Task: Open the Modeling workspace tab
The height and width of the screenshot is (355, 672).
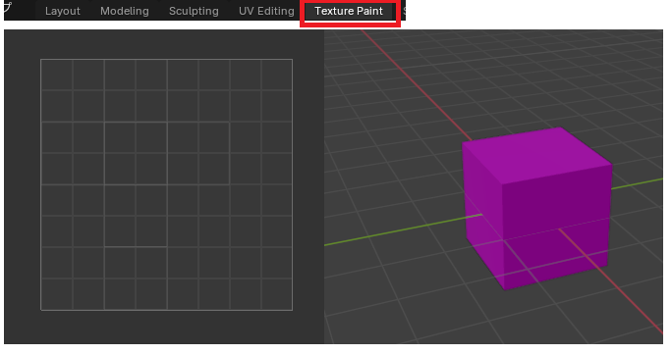Action: (x=125, y=11)
